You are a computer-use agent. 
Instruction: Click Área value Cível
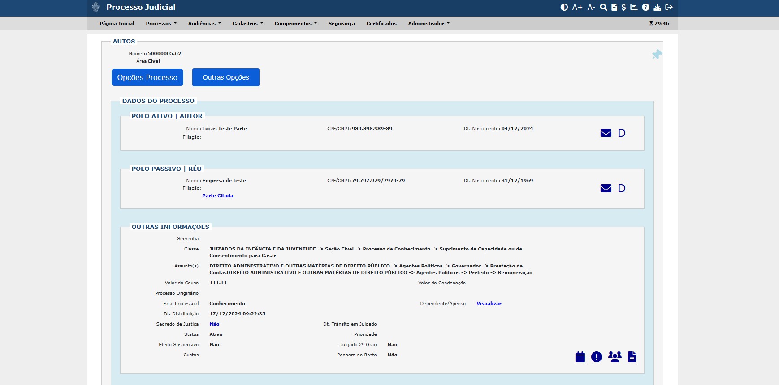click(x=154, y=61)
